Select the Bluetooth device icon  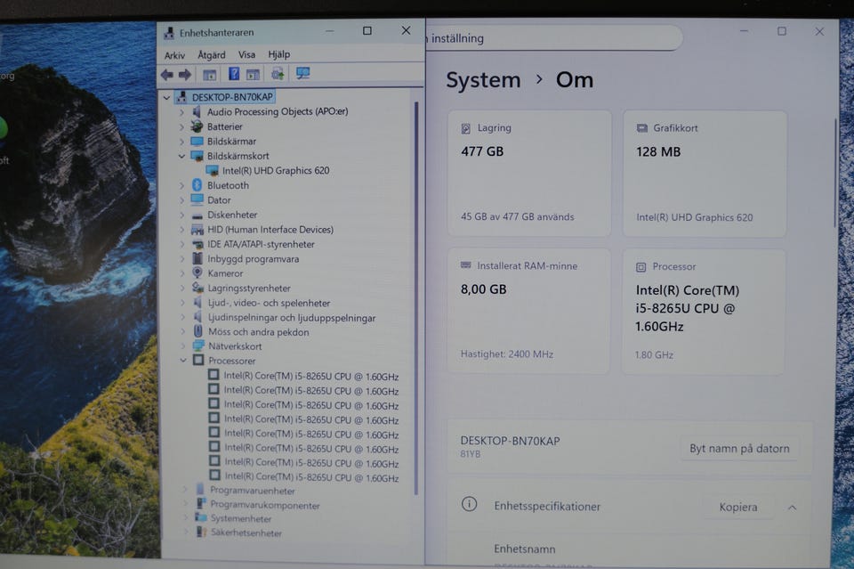(197, 185)
